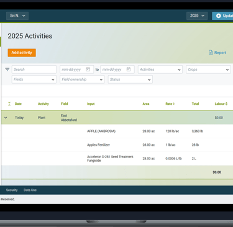
Task: Open the Status filter dropdown
Action: [130, 79]
